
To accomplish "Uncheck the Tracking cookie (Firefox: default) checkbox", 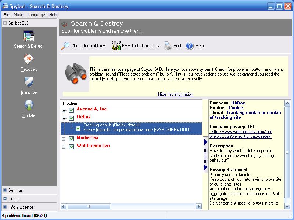I will (x=78, y=129).
